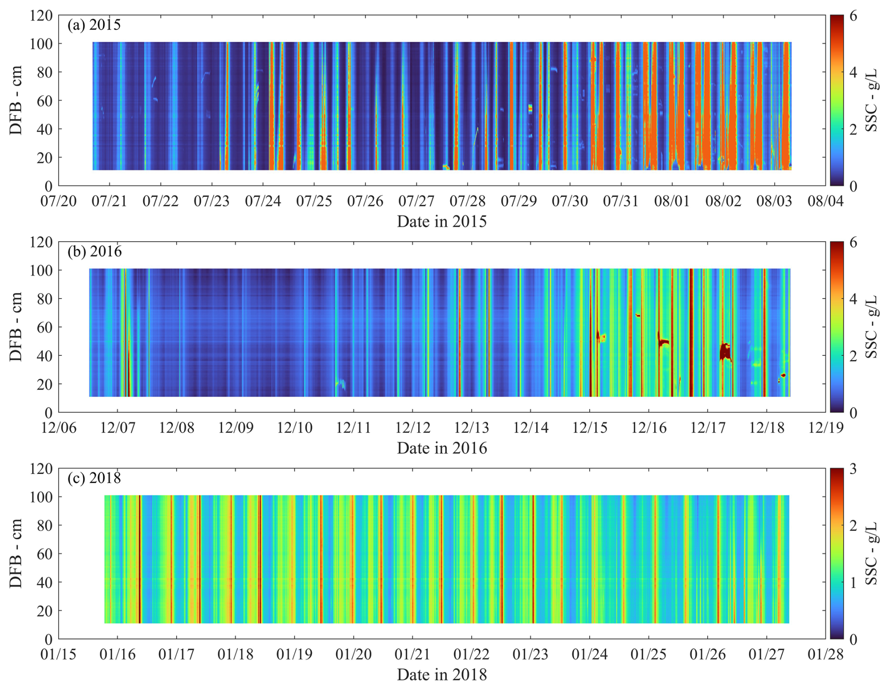Select the 08/01 date tick label
Image resolution: width=889 pixels, height=691 pixels.
click(x=672, y=201)
